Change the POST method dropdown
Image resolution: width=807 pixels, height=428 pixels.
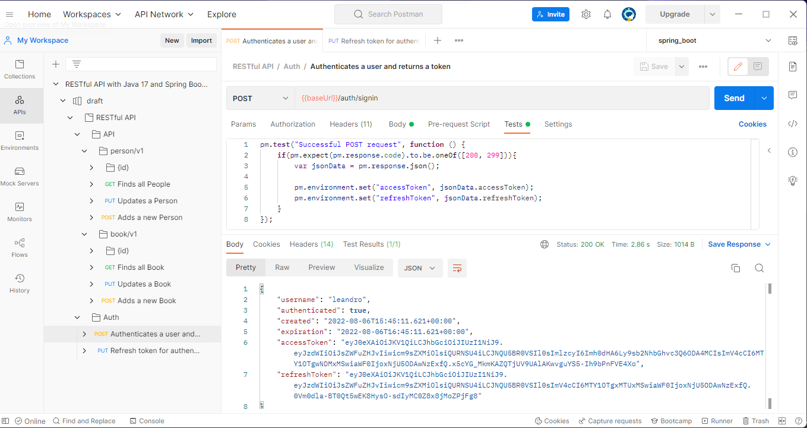tap(260, 99)
